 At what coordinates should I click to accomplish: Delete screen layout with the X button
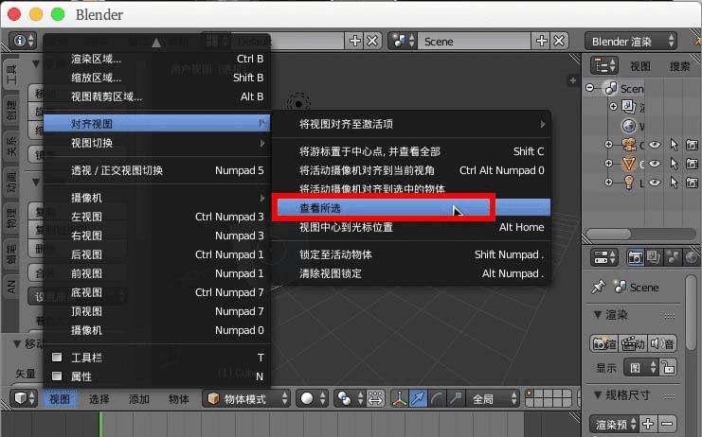372,41
